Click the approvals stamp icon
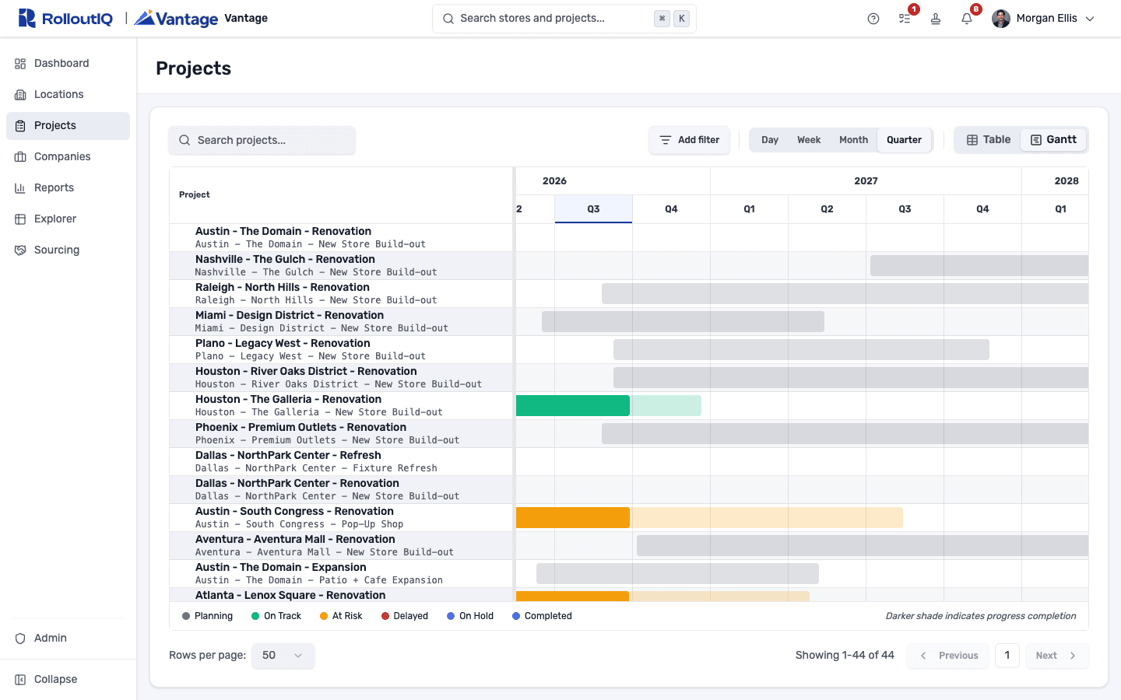This screenshot has height=700, width=1121. (x=936, y=19)
